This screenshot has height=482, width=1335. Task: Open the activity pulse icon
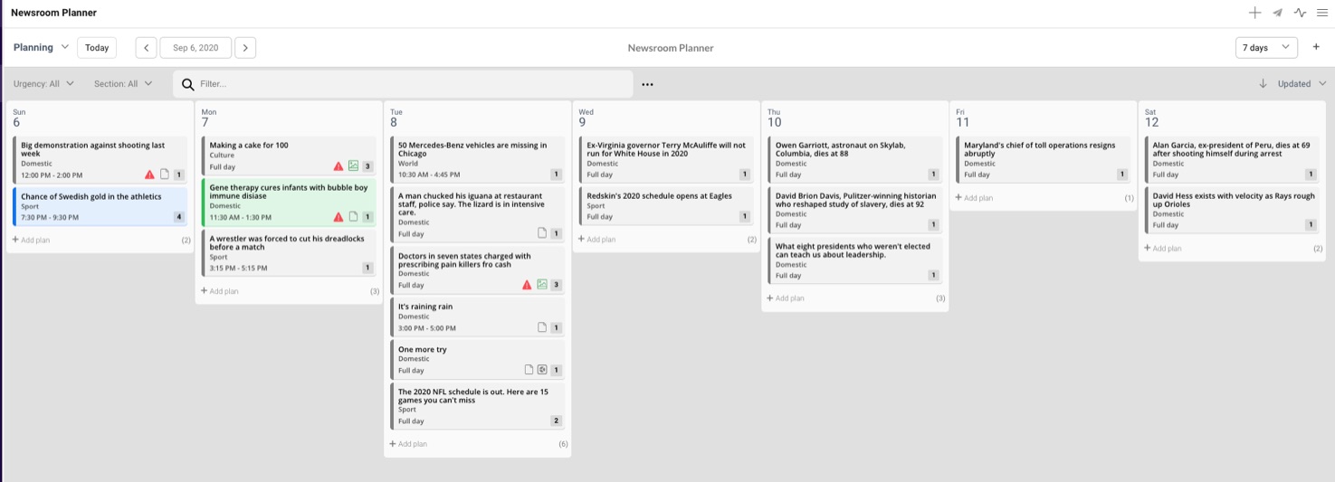pos(1300,13)
